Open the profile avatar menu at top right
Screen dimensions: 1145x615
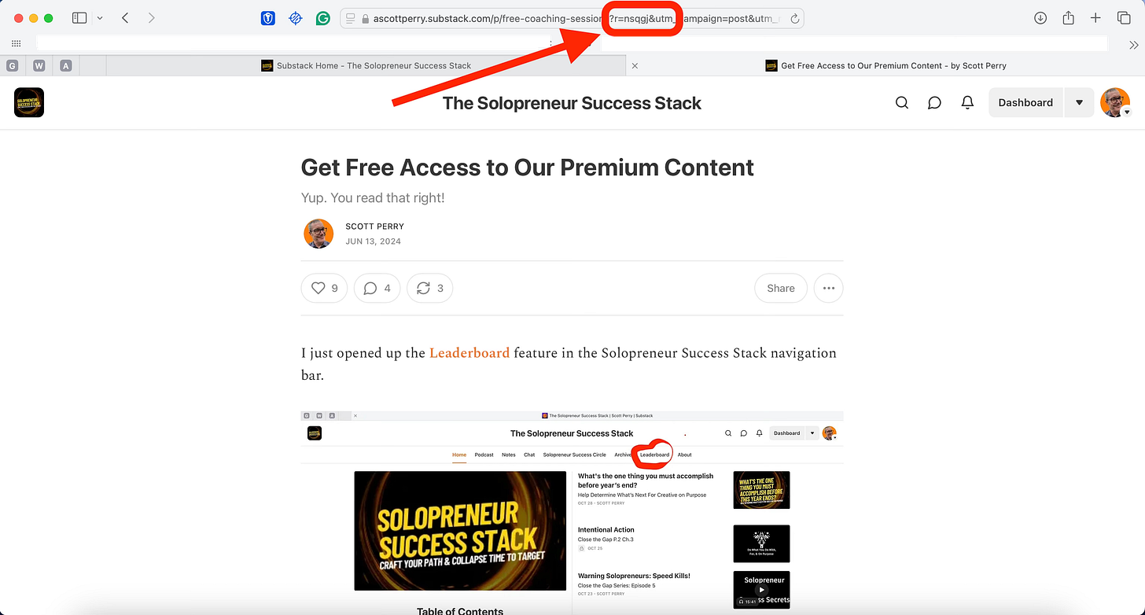click(x=1115, y=103)
